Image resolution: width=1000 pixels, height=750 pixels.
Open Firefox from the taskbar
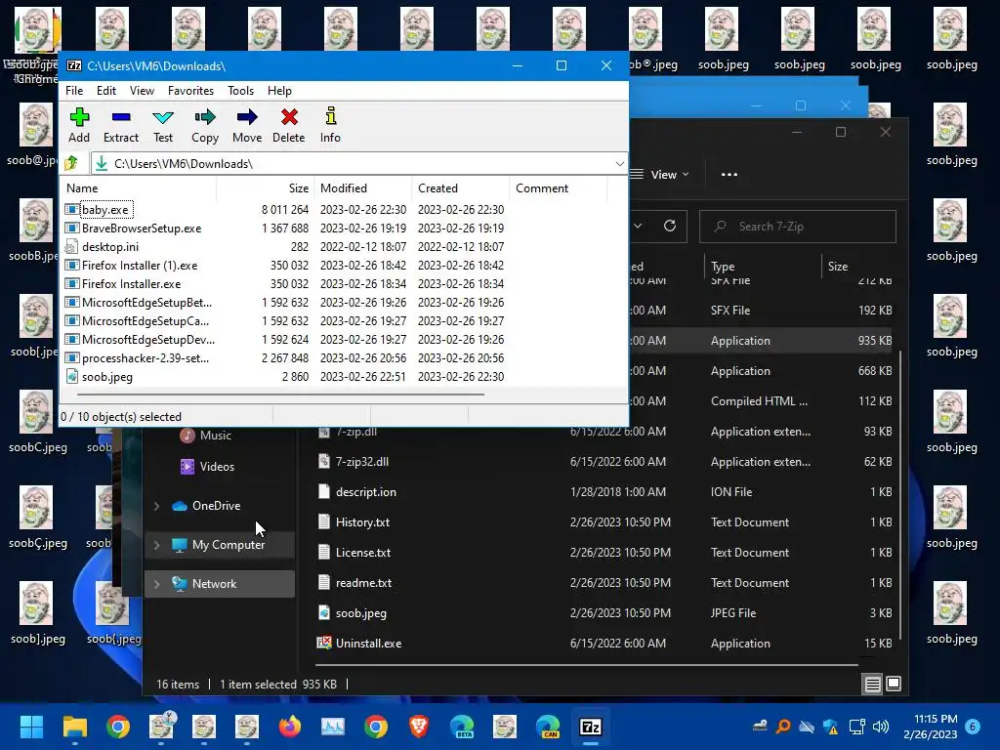point(289,727)
